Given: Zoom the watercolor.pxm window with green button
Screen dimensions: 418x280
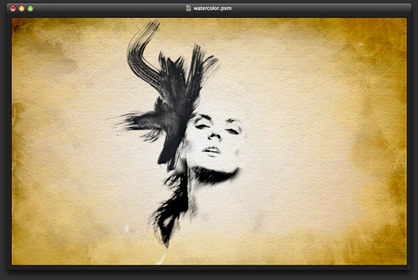Looking at the screenshot, I should tap(31, 8).
